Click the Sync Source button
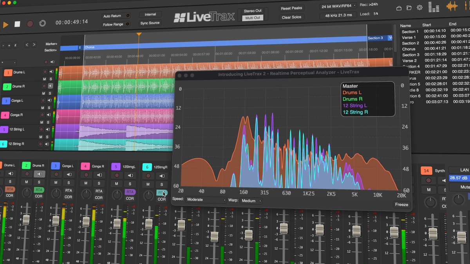 (x=150, y=23)
